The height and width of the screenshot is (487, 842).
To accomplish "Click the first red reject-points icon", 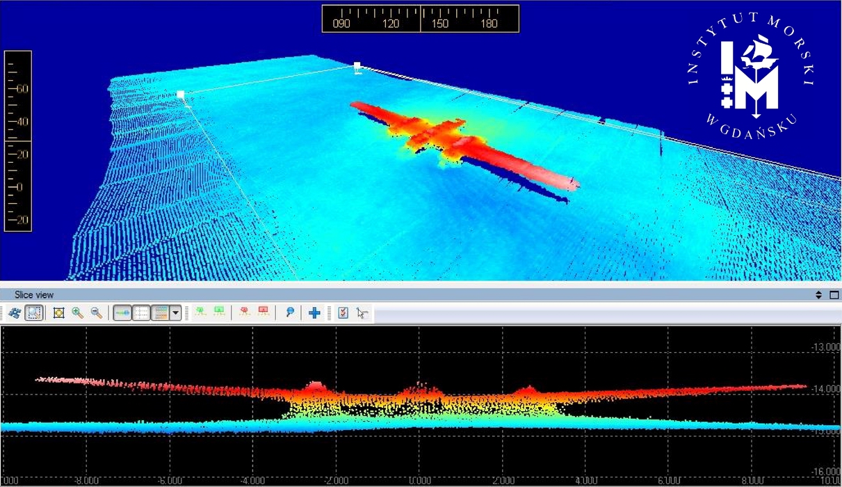I will pos(244,313).
